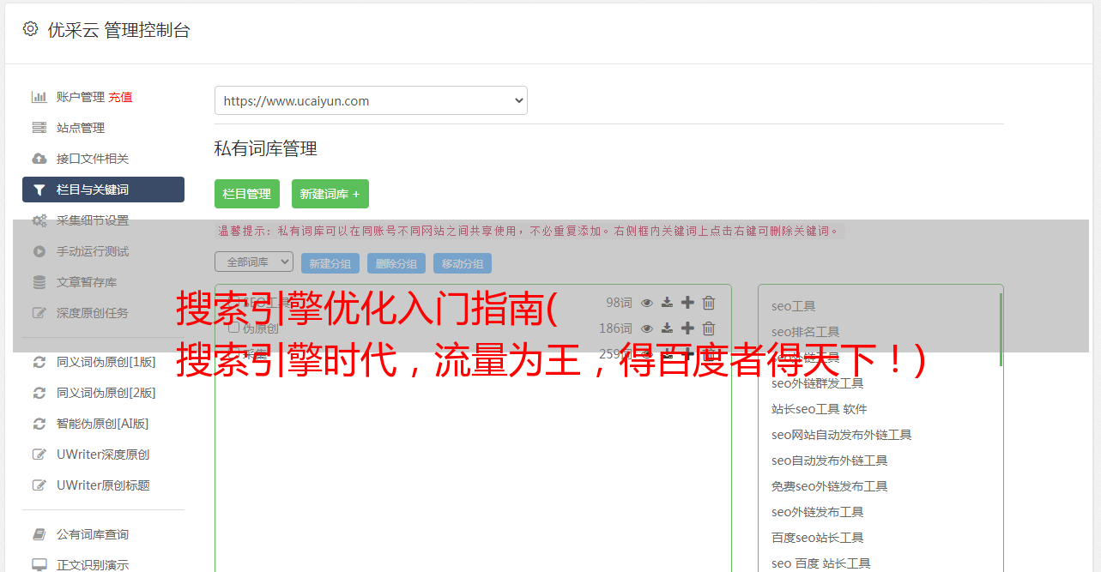Open the https://www.ucaiyun.com site dropdown
The height and width of the screenshot is (572, 1101).
pos(371,100)
